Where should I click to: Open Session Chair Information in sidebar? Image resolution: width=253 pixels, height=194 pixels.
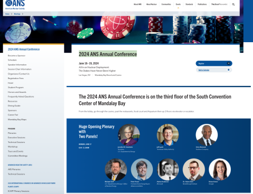20,69
